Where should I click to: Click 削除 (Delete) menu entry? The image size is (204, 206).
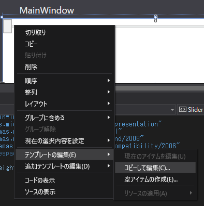pos(65,67)
